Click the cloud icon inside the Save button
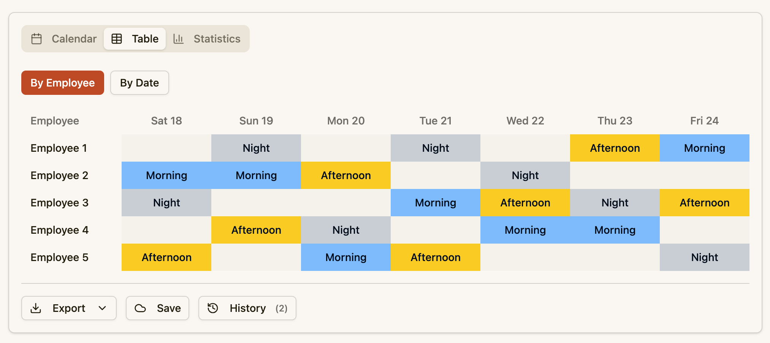This screenshot has width=770, height=343. point(141,308)
